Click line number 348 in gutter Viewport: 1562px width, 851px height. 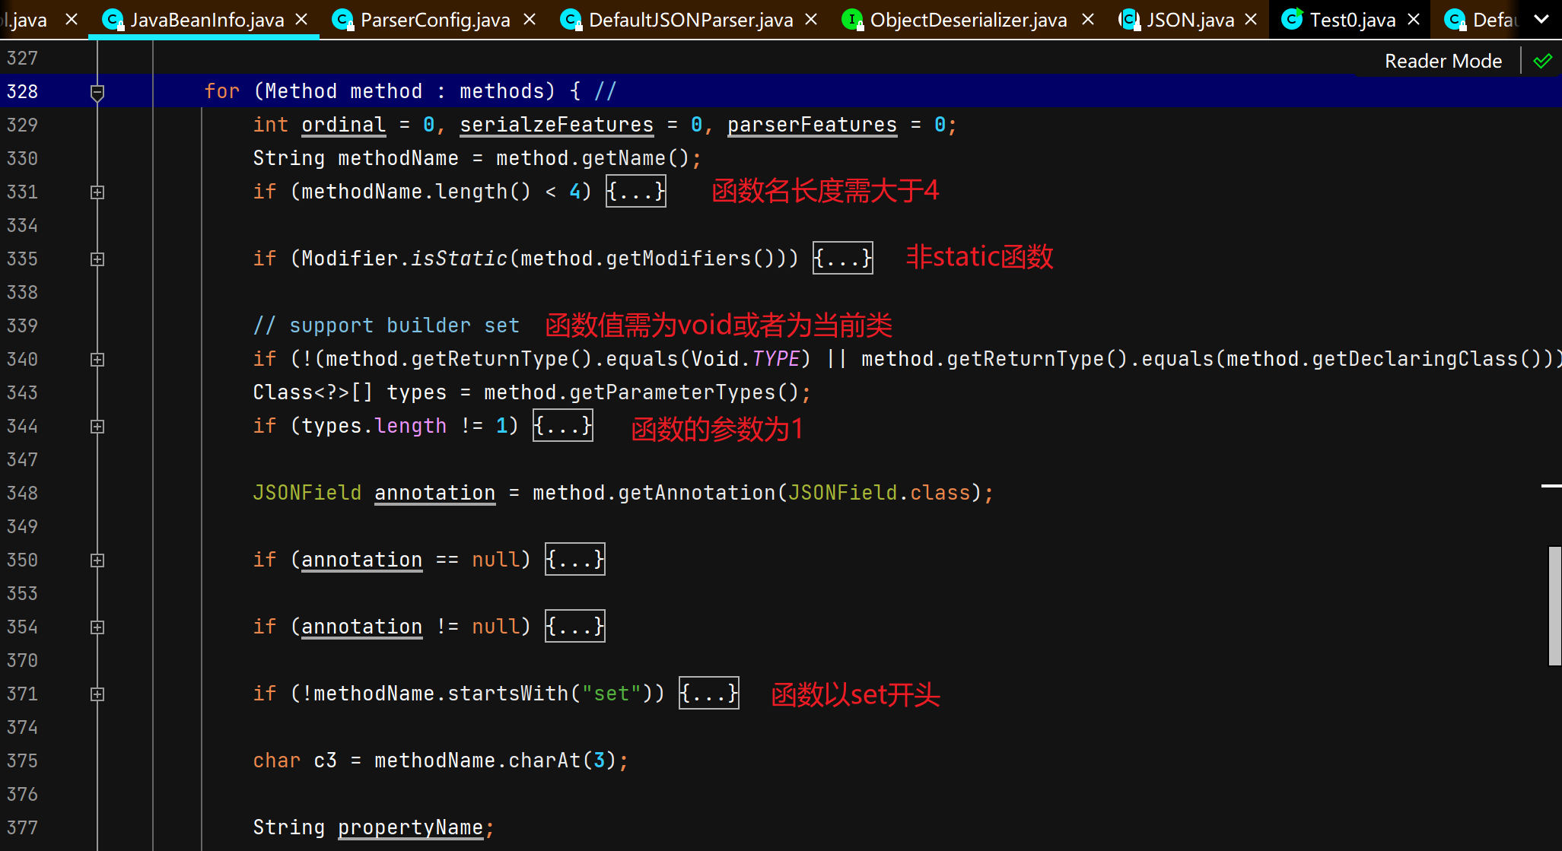pos(22,493)
